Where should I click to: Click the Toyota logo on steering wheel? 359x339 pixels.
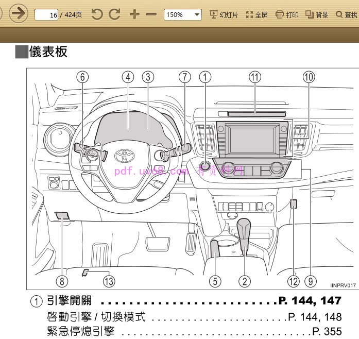124,156
